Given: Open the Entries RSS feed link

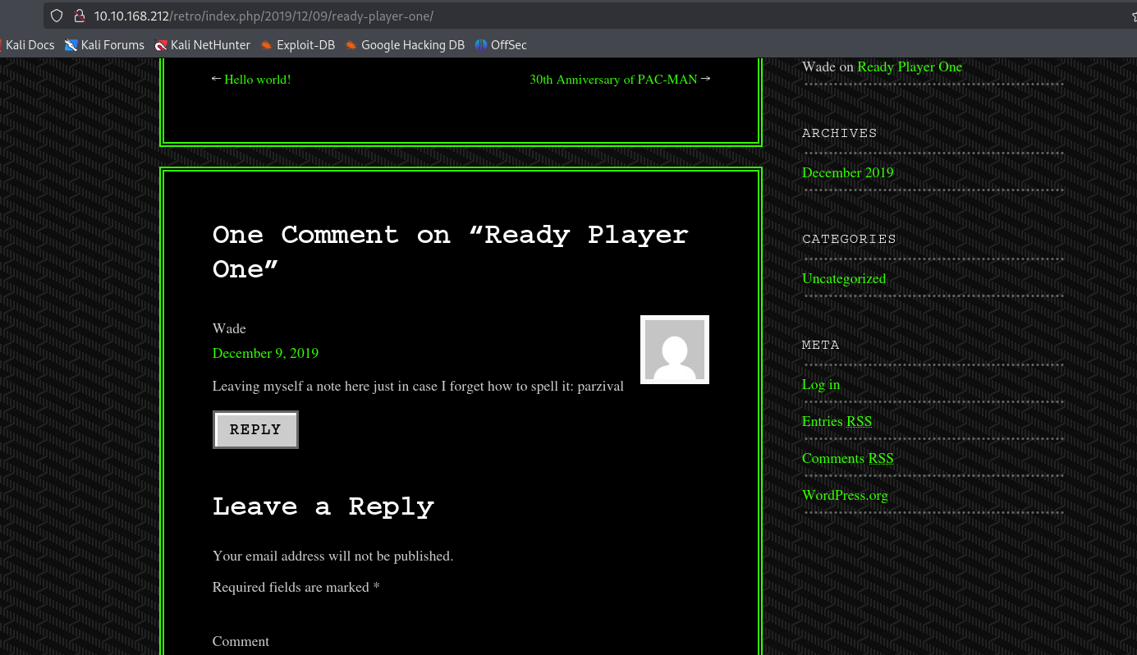Looking at the screenshot, I should [837, 421].
